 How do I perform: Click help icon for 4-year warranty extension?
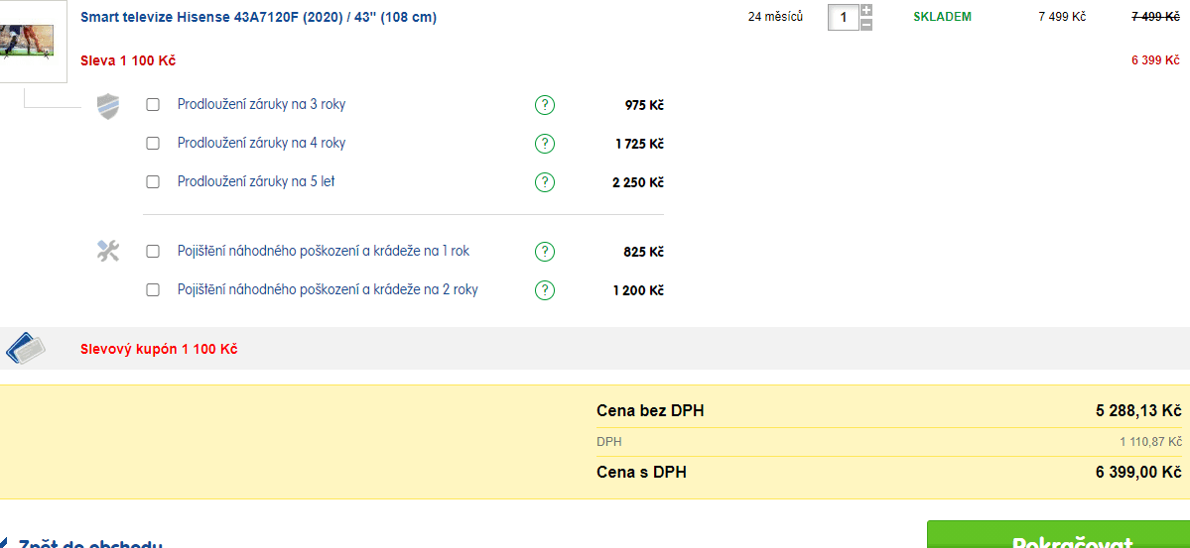[544, 144]
